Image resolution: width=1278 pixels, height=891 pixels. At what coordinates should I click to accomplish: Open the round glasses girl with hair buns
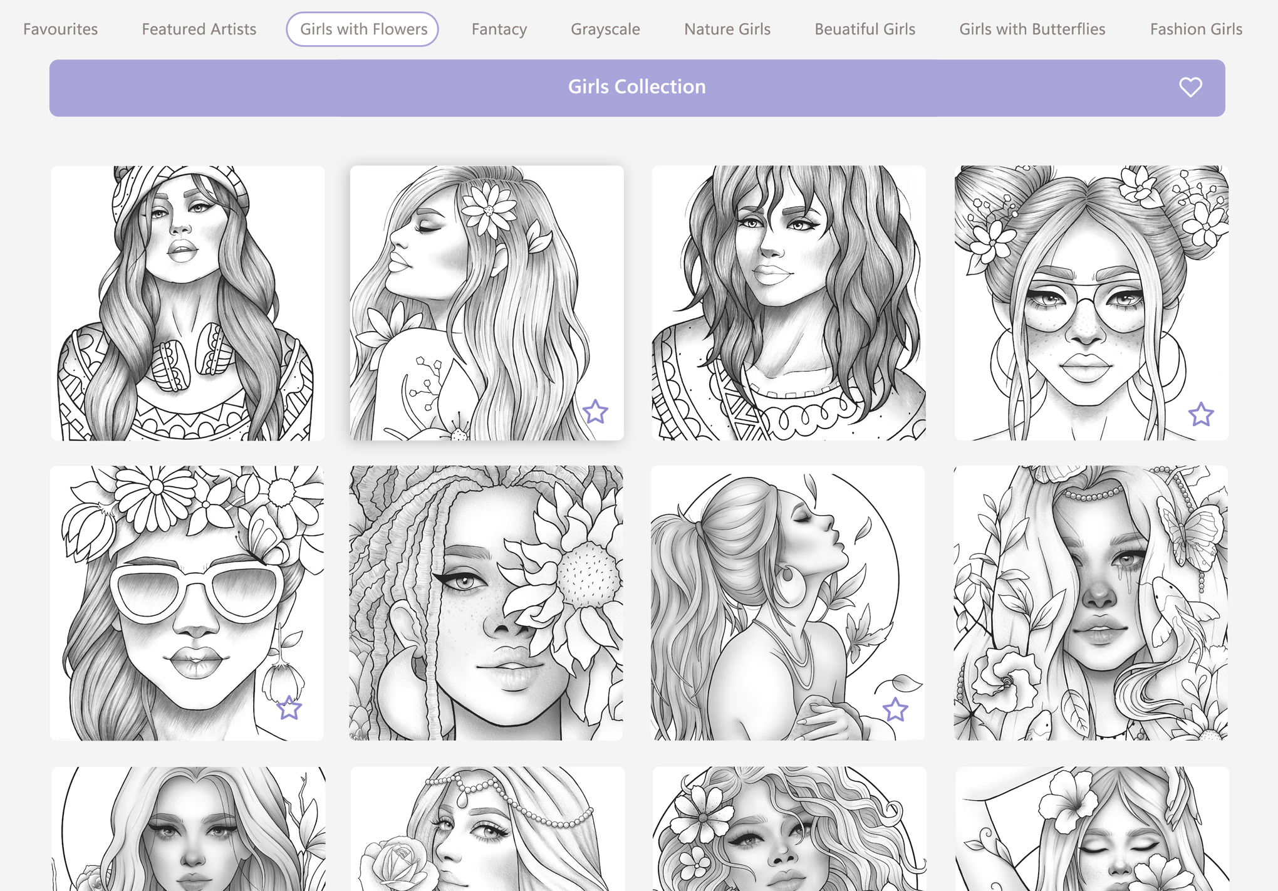click(x=1091, y=303)
